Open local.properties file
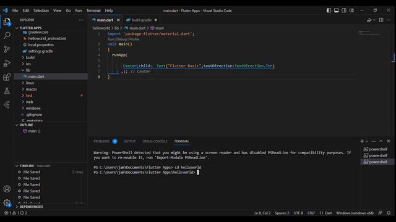 click(x=41, y=45)
